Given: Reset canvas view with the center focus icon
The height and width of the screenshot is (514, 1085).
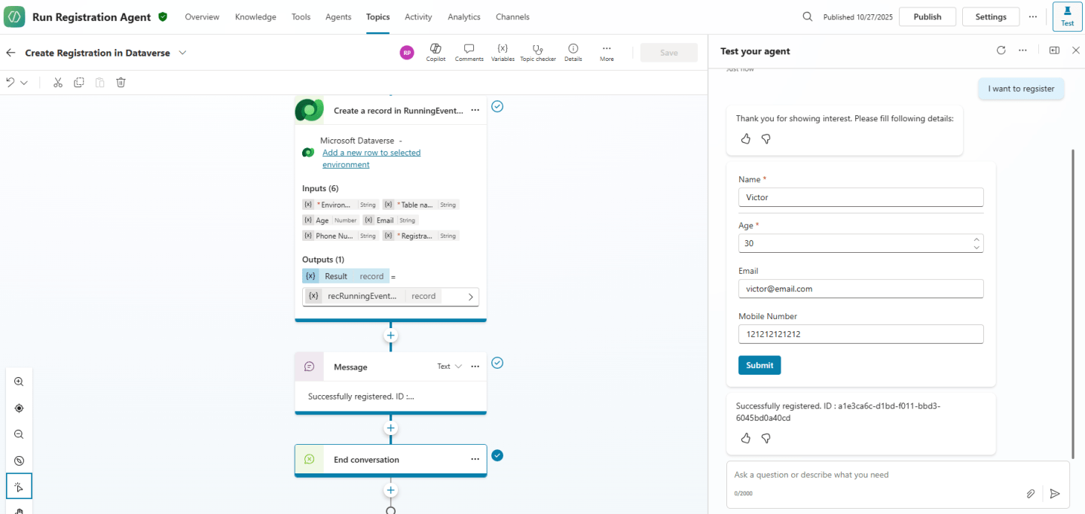Looking at the screenshot, I should (x=19, y=408).
